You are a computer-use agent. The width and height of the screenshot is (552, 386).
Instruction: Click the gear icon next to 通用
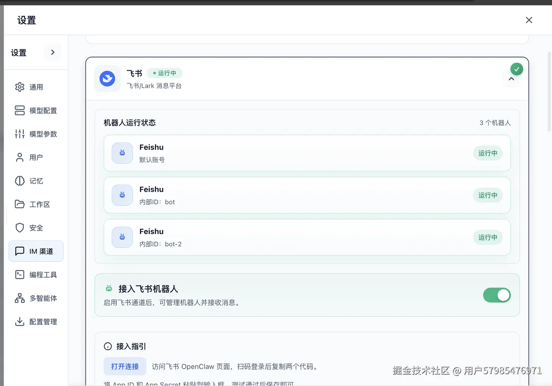point(20,87)
